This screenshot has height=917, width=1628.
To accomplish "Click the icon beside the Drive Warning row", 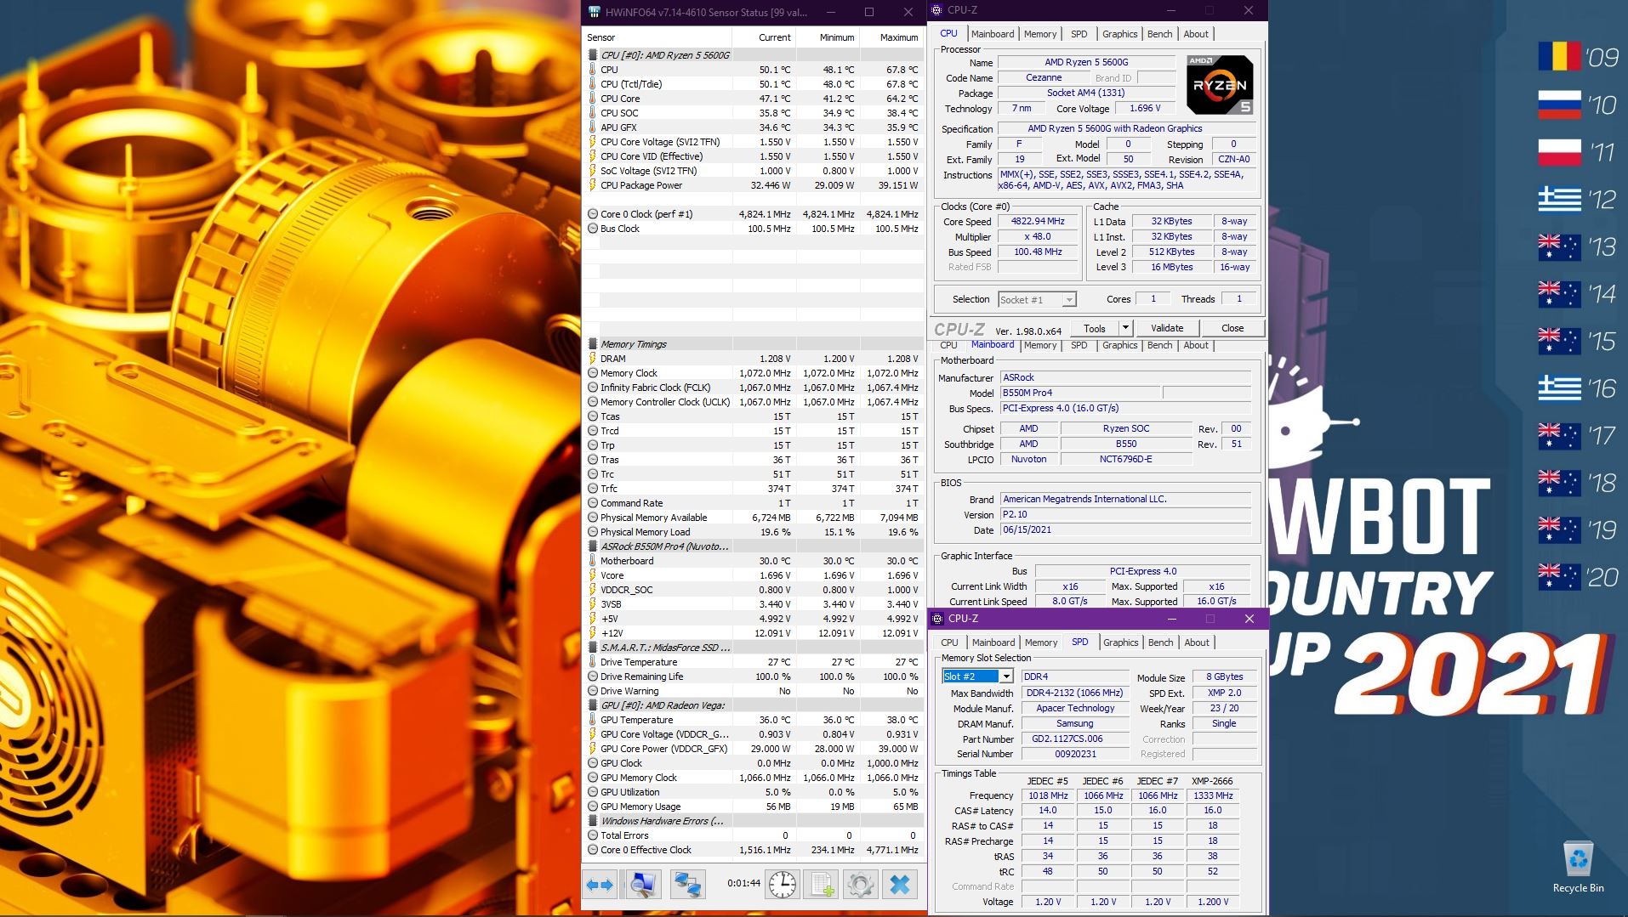I will tap(593, 691).
